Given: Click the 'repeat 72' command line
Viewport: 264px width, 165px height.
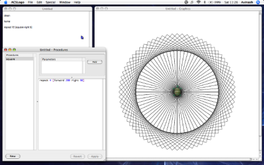Looking at the screenshot, I should (x=18, y=27).
